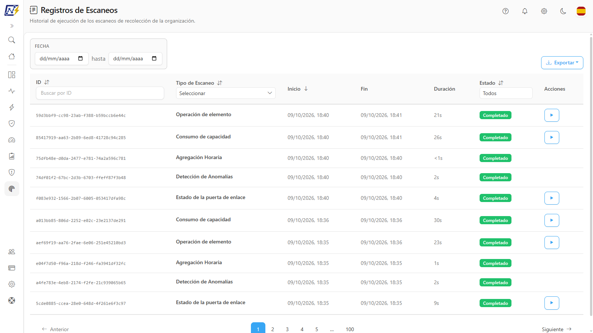Open the clipboard report icon in the sidebar
The image size is (593, 333).
[12, 156]
